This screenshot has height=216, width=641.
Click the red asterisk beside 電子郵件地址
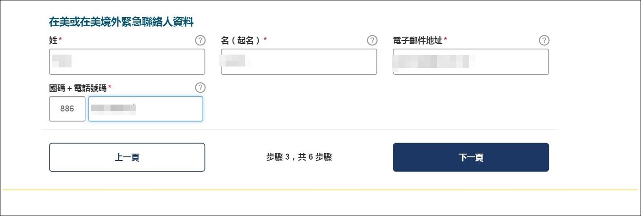click(445, 40)
